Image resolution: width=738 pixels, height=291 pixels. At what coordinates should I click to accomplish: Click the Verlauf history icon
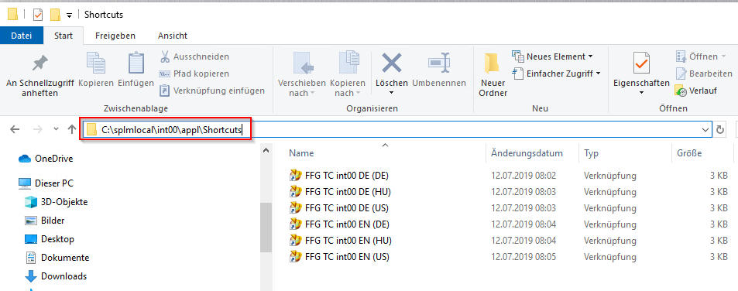pyautogui.click(x=681, y=91)
